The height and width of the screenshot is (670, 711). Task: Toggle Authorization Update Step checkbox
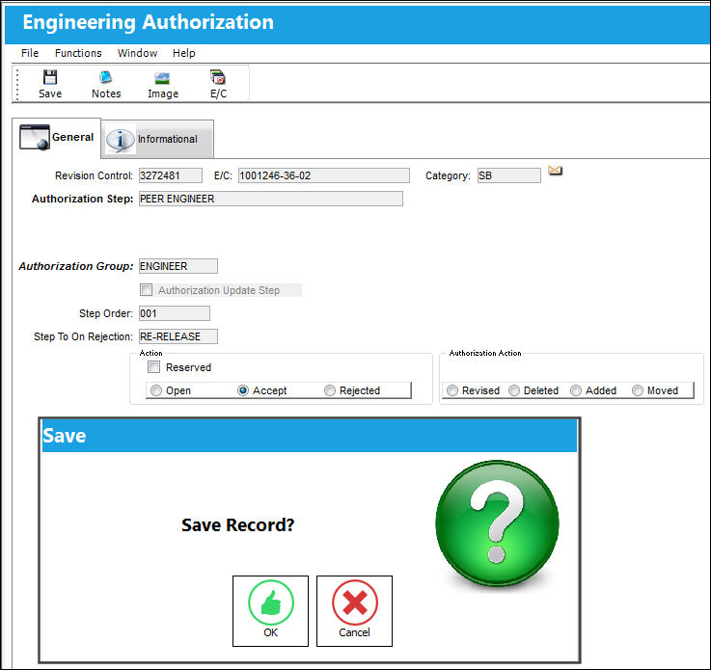point(146,290)
